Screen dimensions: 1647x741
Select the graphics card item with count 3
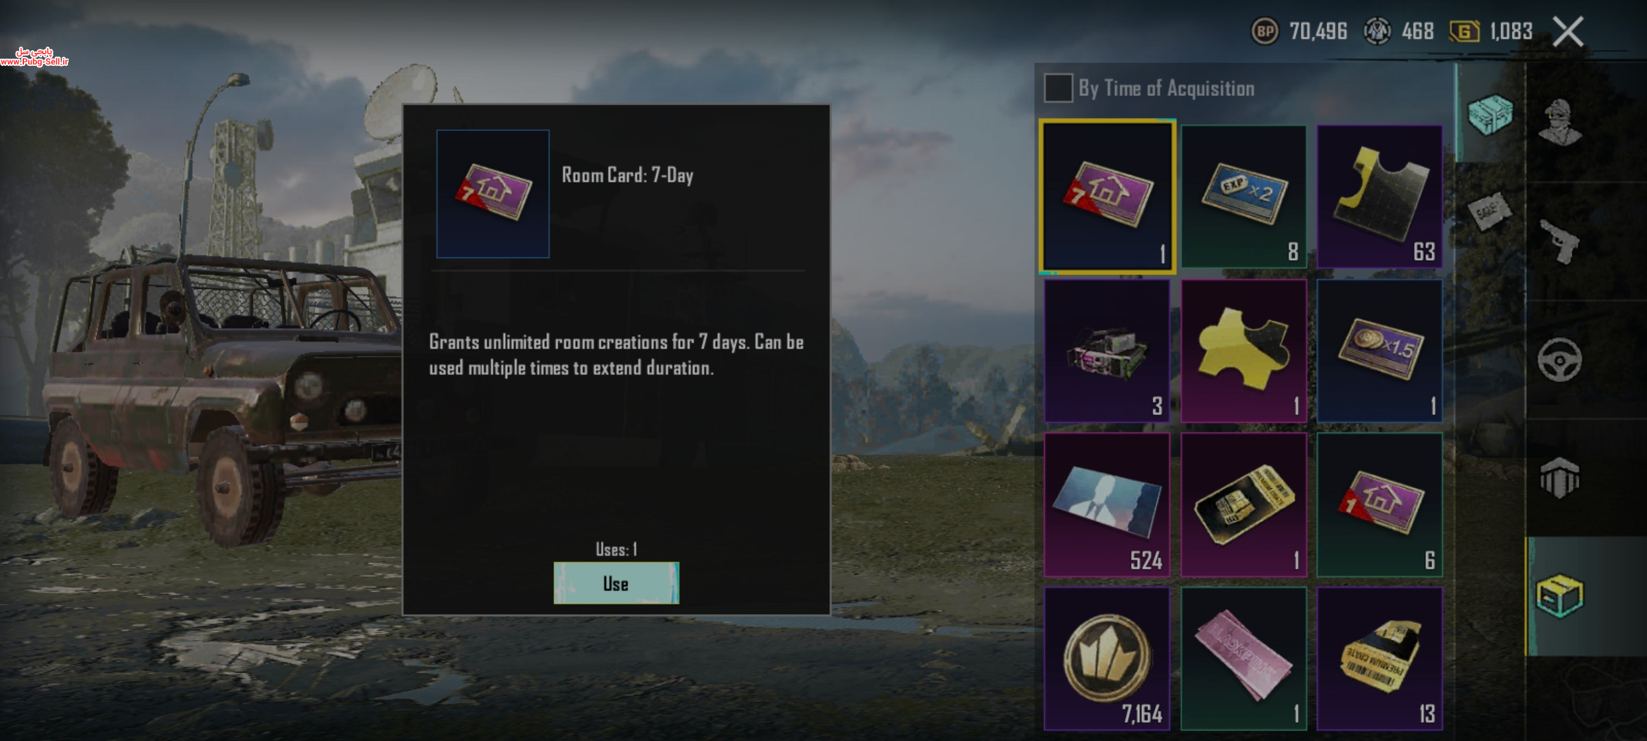1107,351
